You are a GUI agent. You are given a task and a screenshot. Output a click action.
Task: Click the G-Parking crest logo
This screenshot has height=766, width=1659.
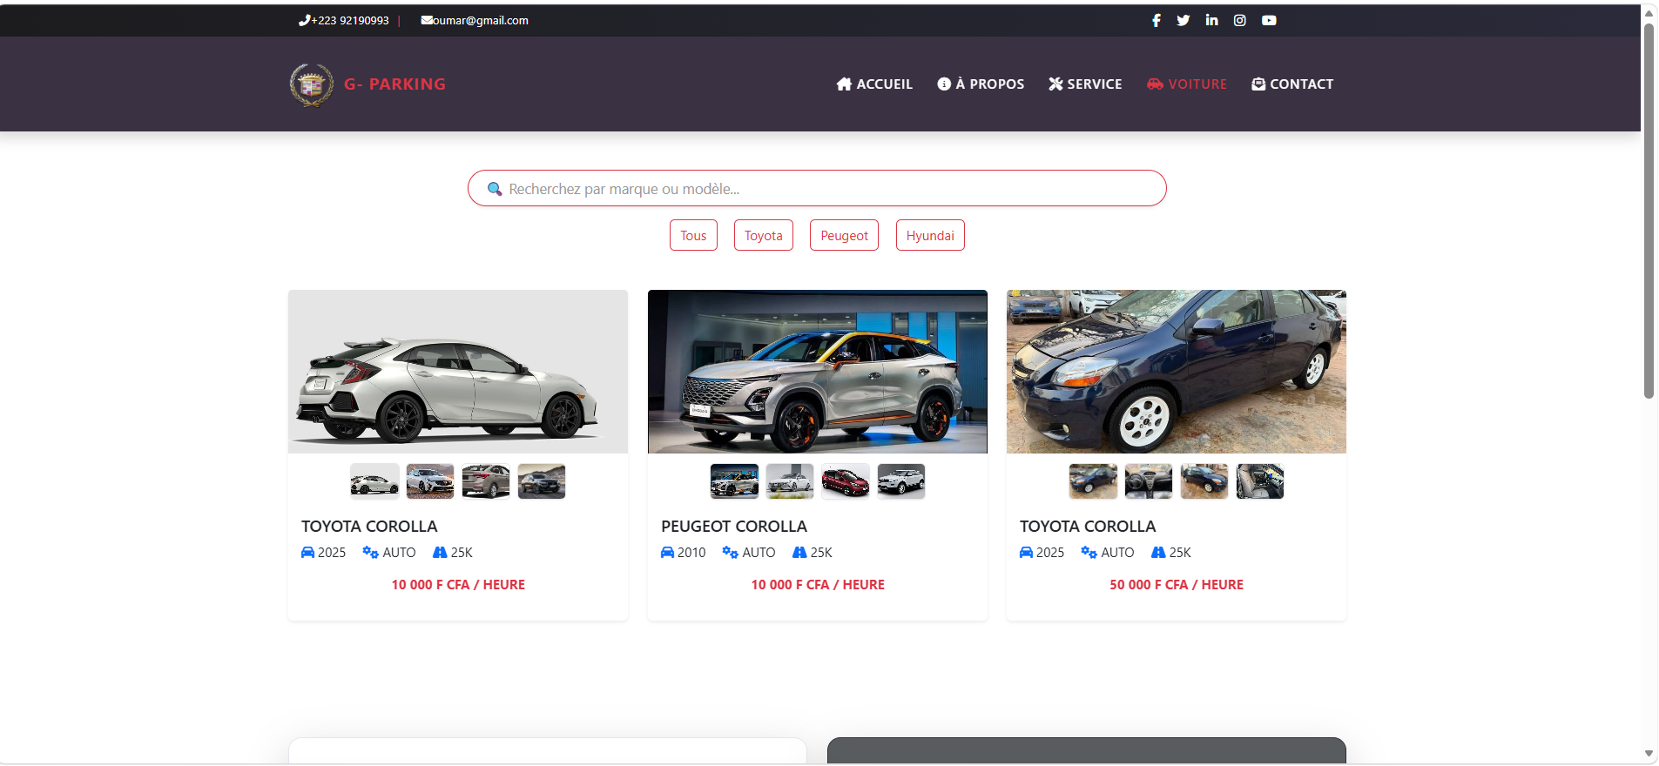[x=311, y=84]
